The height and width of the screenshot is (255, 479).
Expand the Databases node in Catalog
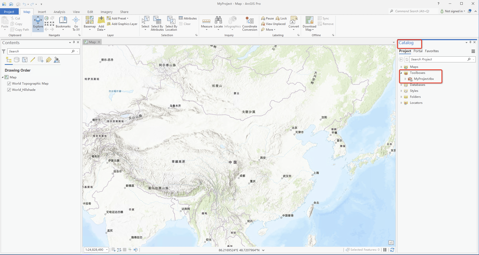click(x=401, y=85)
